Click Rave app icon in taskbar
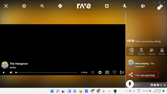Screen dimensions: 167x94 [115, 91]
